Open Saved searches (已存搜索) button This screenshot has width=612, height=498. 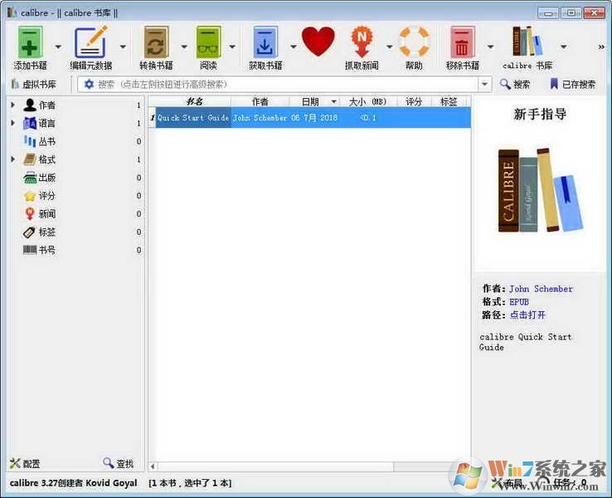572,84
